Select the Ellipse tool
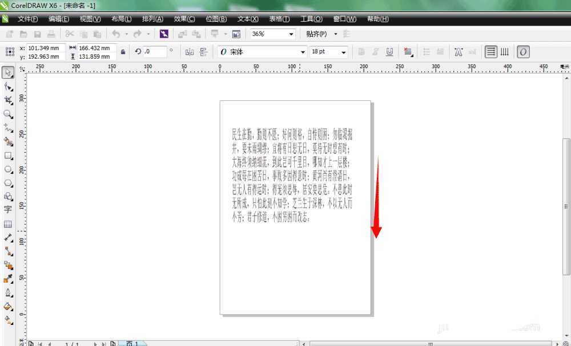Image resolution: width=571 pixels, height=346 pixels. (8, 169)
